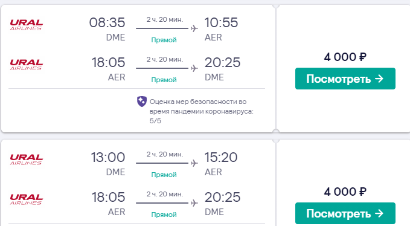
Task: Select the 08:35 departure time
Action: [107, 22]
